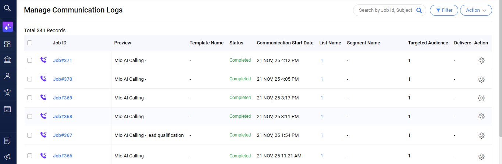Open gear settings for Job#371

click(x=481, y=61)
